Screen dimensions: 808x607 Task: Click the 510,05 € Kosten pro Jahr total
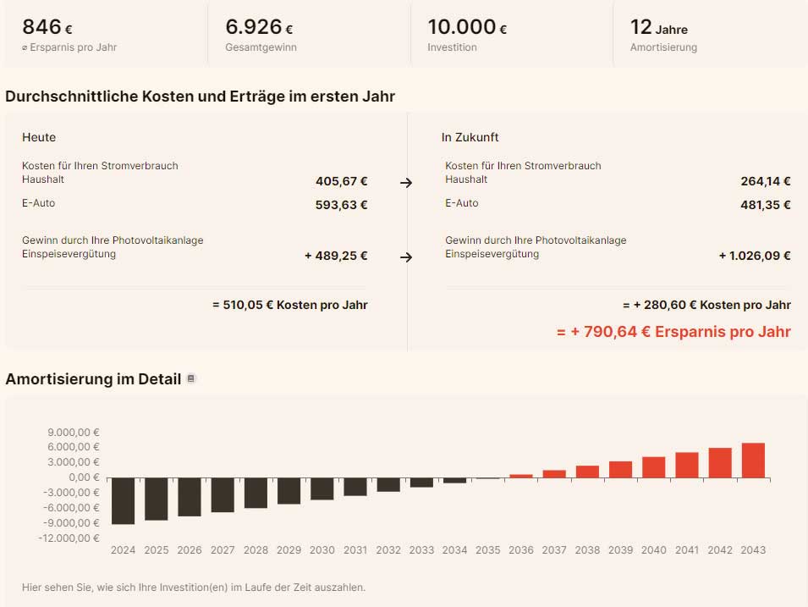(289, 305)
